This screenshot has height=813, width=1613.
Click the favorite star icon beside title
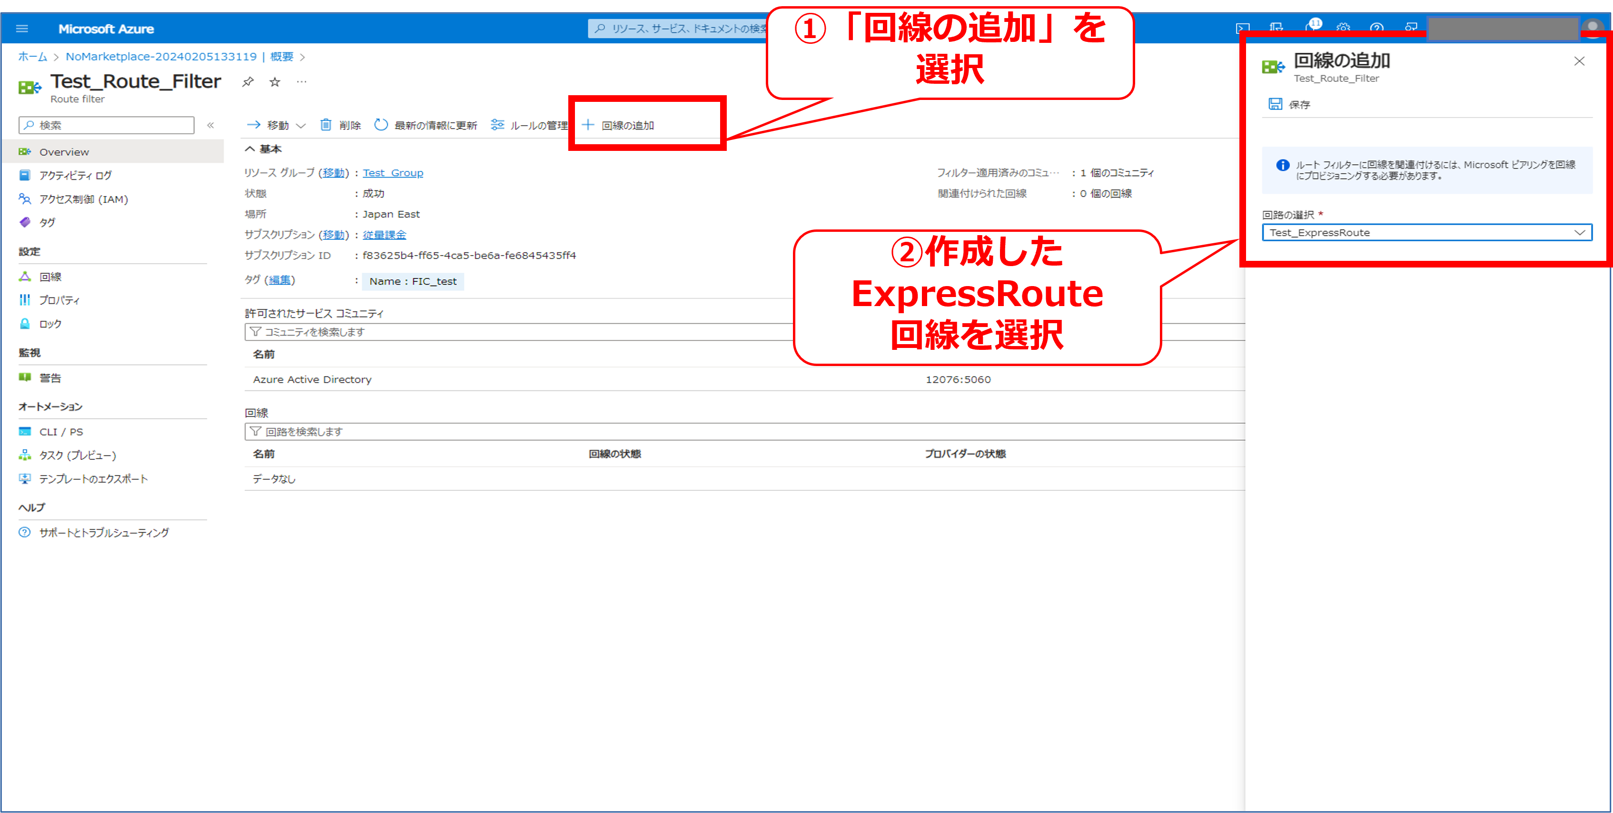pyautogui.click(x=275, y=82)
